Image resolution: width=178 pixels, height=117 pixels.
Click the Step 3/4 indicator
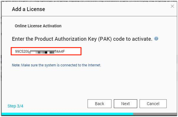click(15, 106)
